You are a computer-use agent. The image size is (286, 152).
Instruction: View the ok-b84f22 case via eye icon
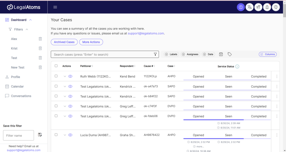tap(70, 96)
